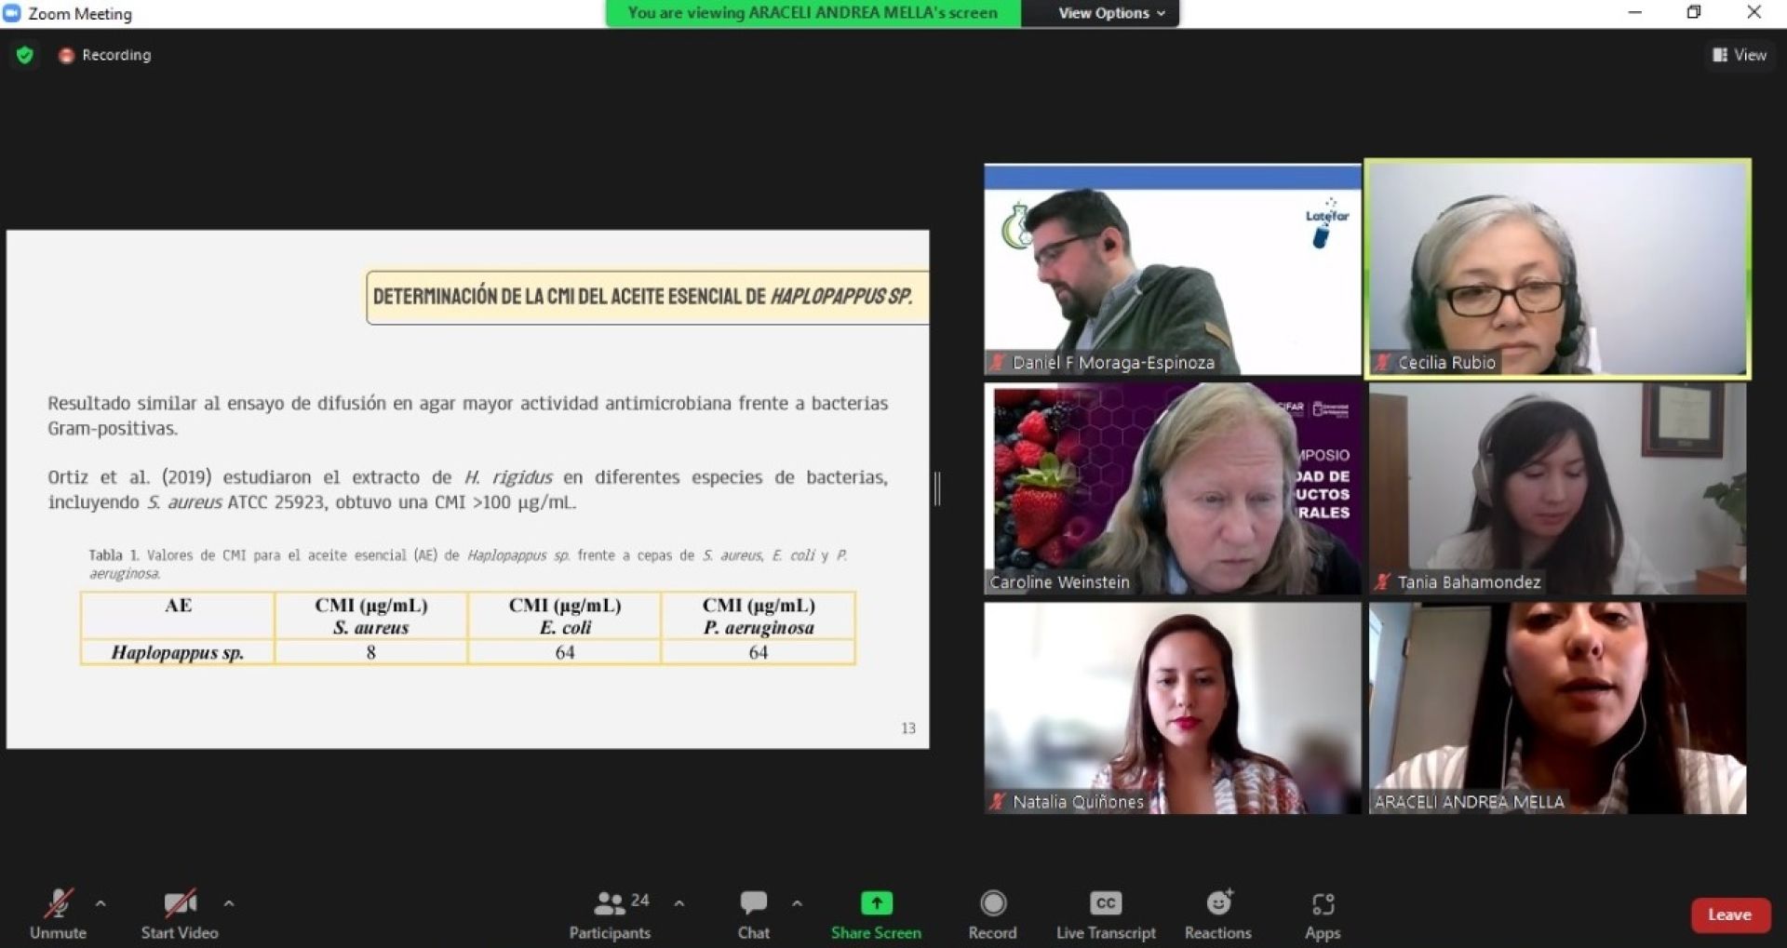
Task: Click the Recording status indicator
Action: click(105, 55)
